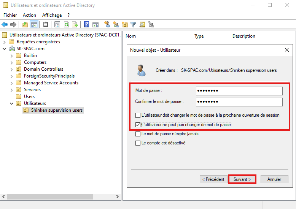Click the Back arrow in toolbar
Viewport: 296px width, 209px height.
[5, 25]
